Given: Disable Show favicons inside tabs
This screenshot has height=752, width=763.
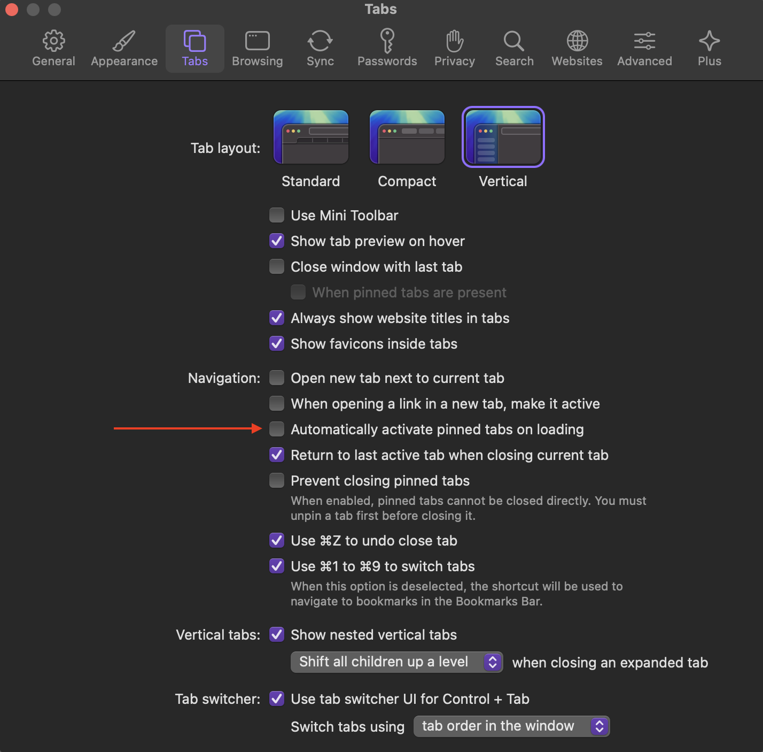Looking at the screenshot, I should (x=277, y=343).
